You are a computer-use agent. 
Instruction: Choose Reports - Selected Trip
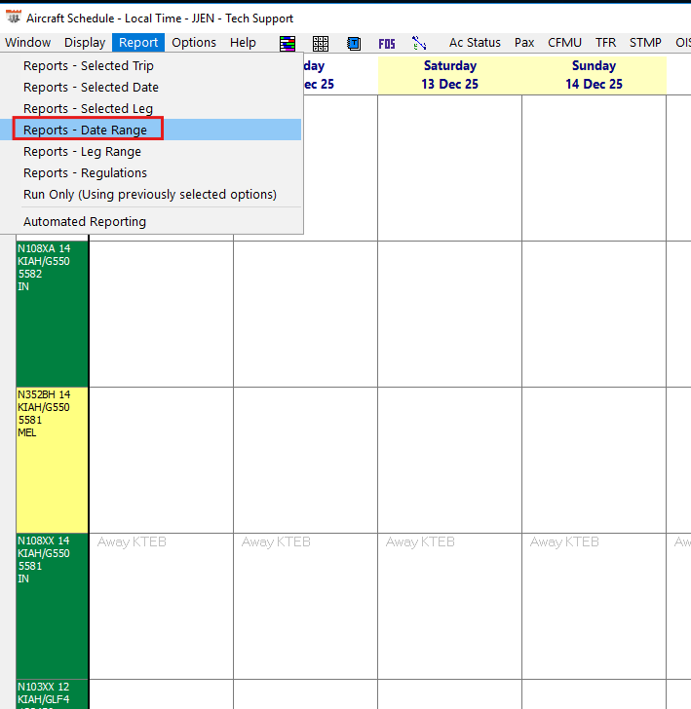[x=89, y=65]
